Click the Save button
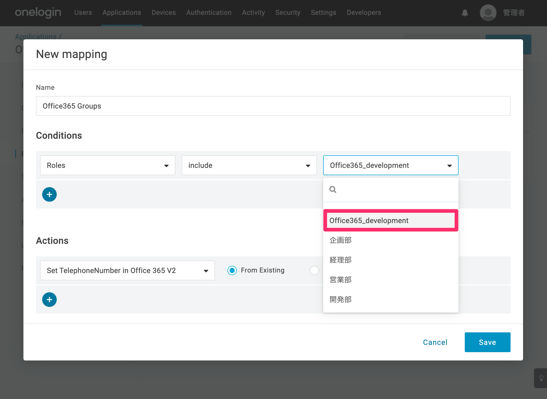This screenshot has height=399, width=547. pos(488,342)
